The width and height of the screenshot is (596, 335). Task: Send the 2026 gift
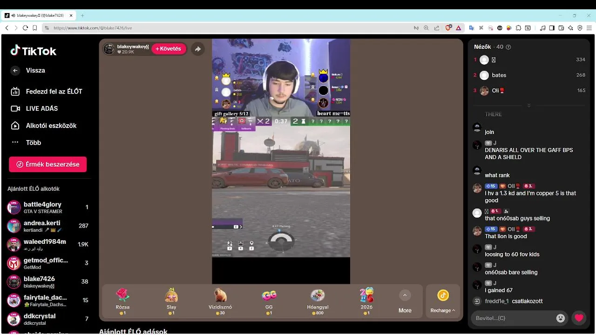pyautogui.click(x=366, y=301)
